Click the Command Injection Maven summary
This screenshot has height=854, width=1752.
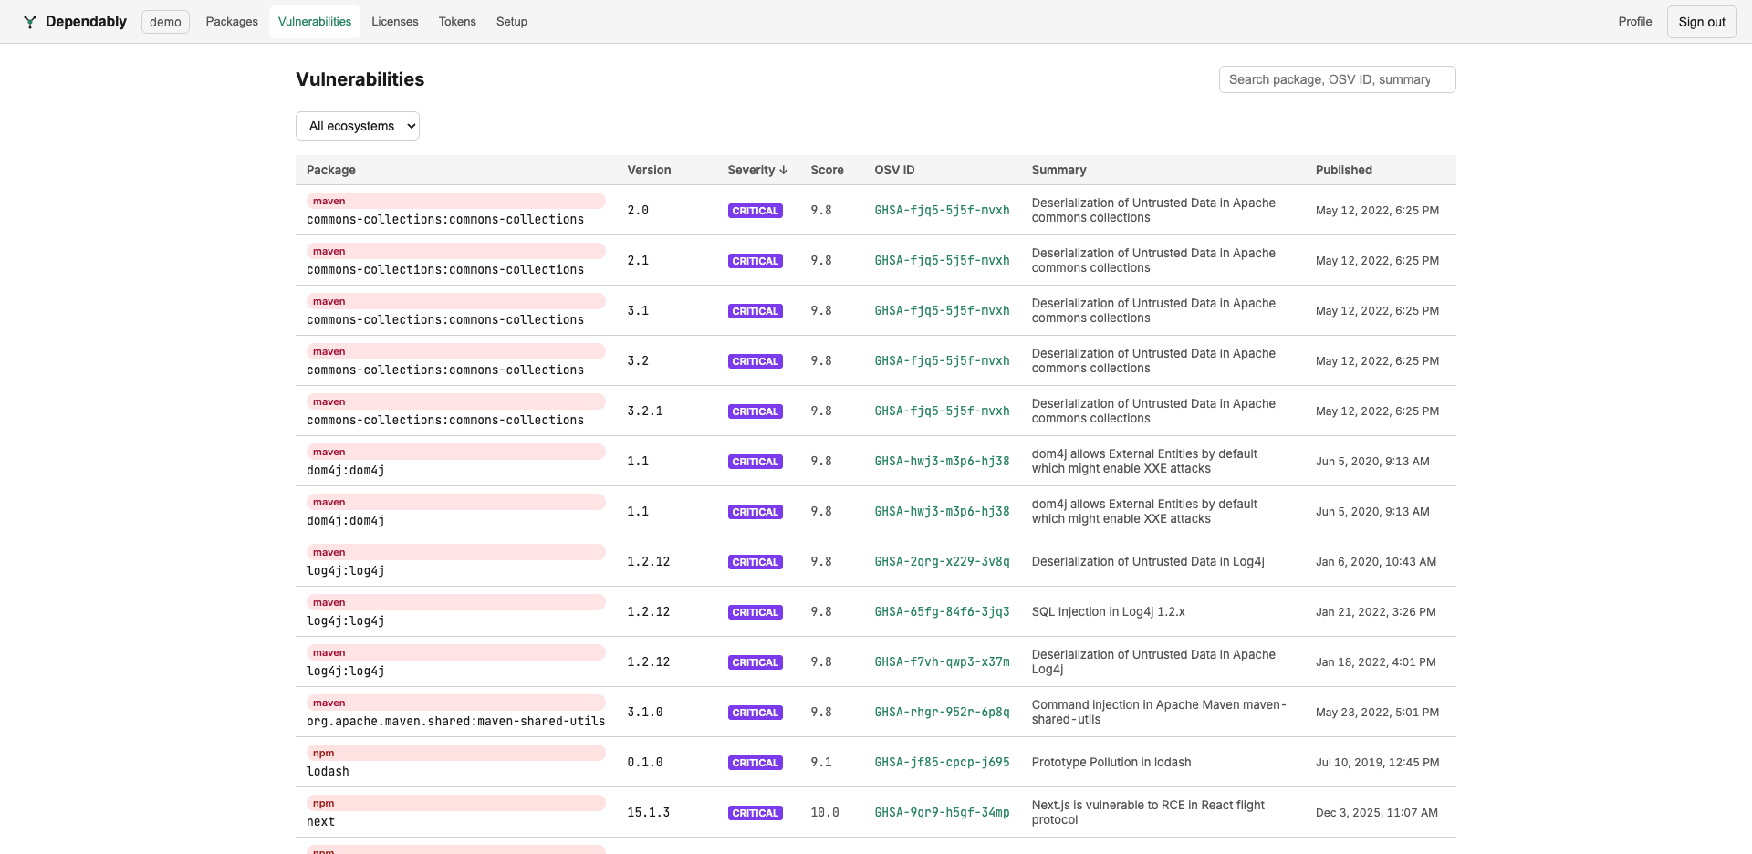1159,713
